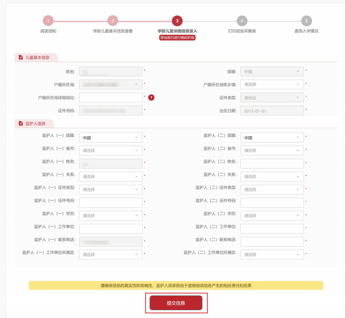Open the 户籍所在地街乡镇 dropdown
Image resolution: width=345 pixels, height=318 pixels.
click(272, 84)
